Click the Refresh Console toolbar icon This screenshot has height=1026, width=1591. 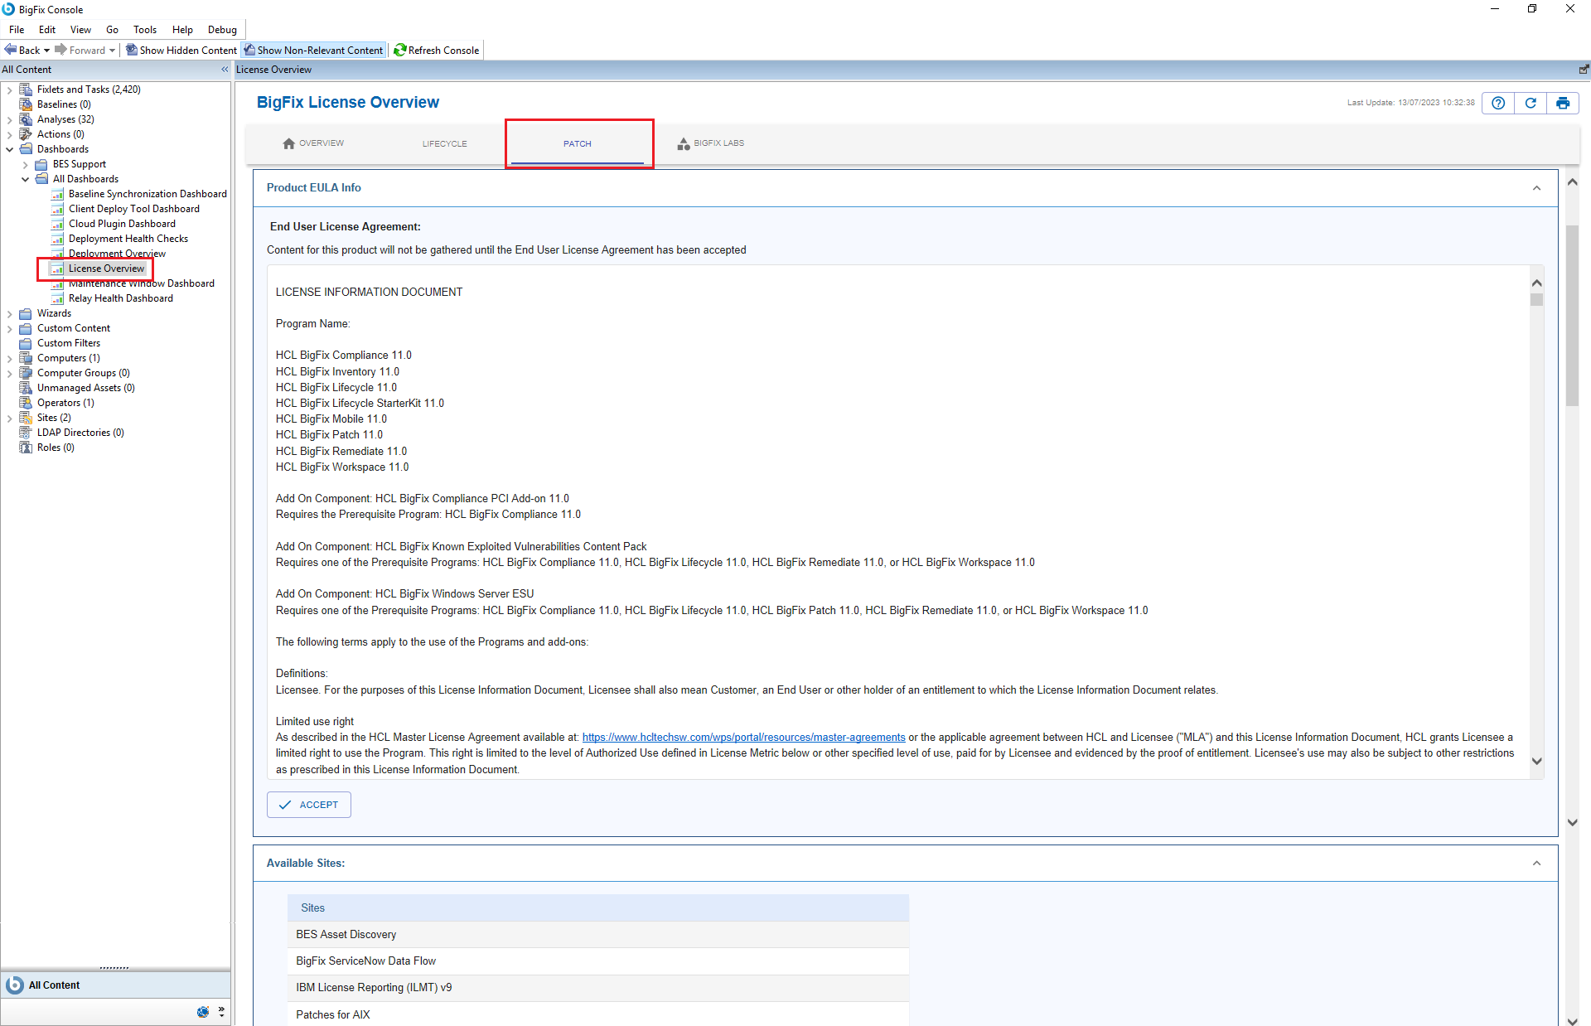point(400,51)
